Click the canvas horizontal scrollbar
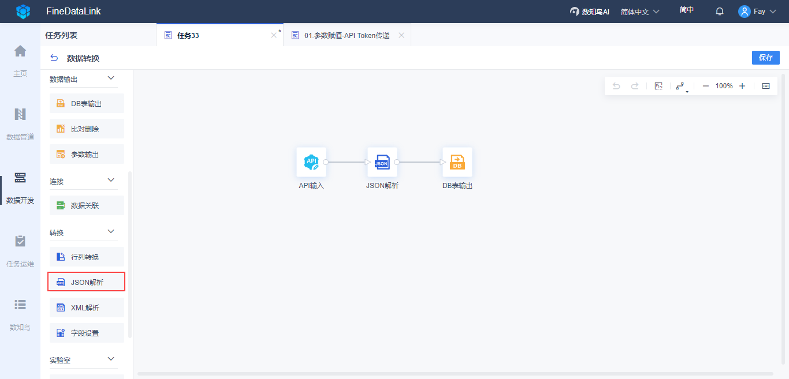 [455, 374]
